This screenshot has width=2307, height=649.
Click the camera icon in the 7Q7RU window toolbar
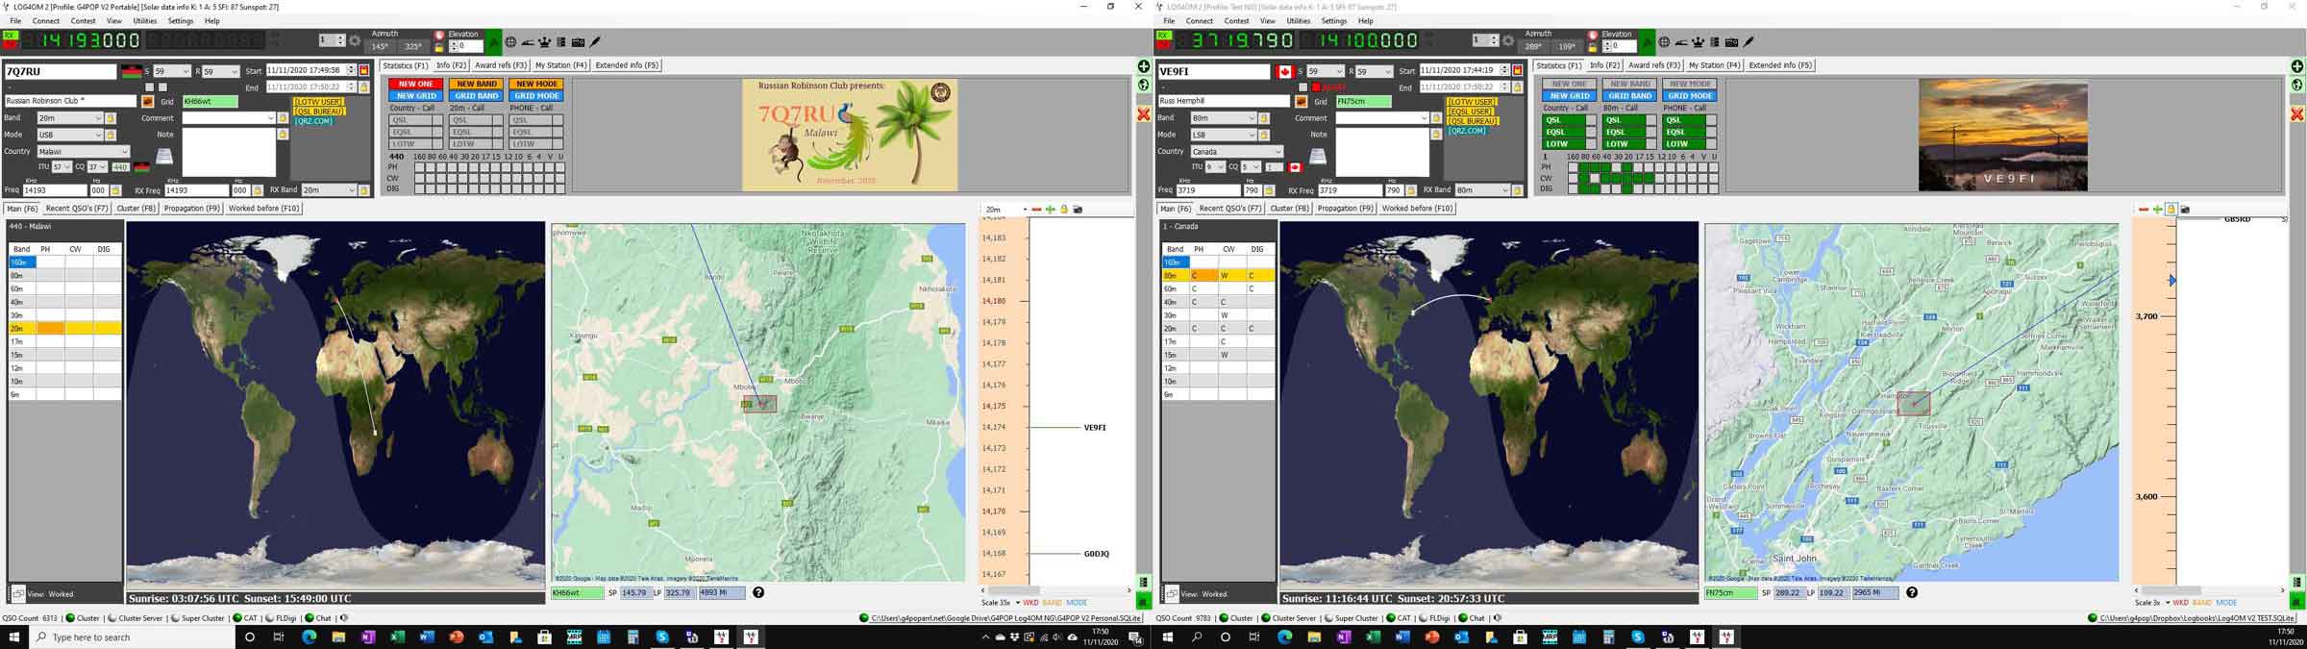(579, 42)
